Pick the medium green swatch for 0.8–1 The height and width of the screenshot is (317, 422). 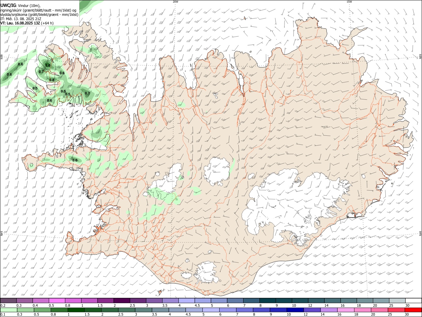[59, 310]
